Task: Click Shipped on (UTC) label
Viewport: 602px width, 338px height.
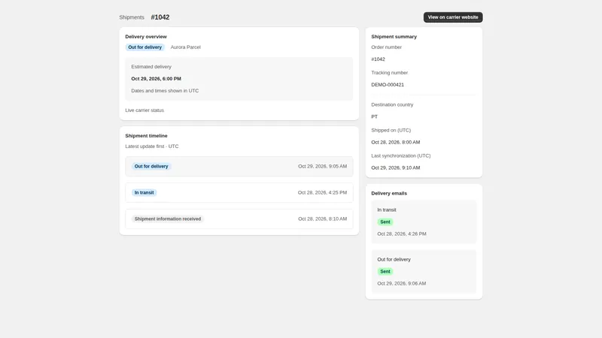Action: (x=391, y=130)
